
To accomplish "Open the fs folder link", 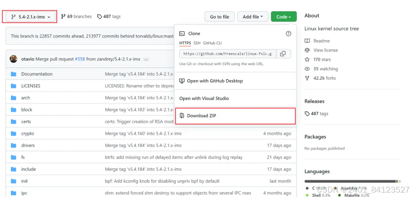I will pyautogui.click(x=23, y=157).
